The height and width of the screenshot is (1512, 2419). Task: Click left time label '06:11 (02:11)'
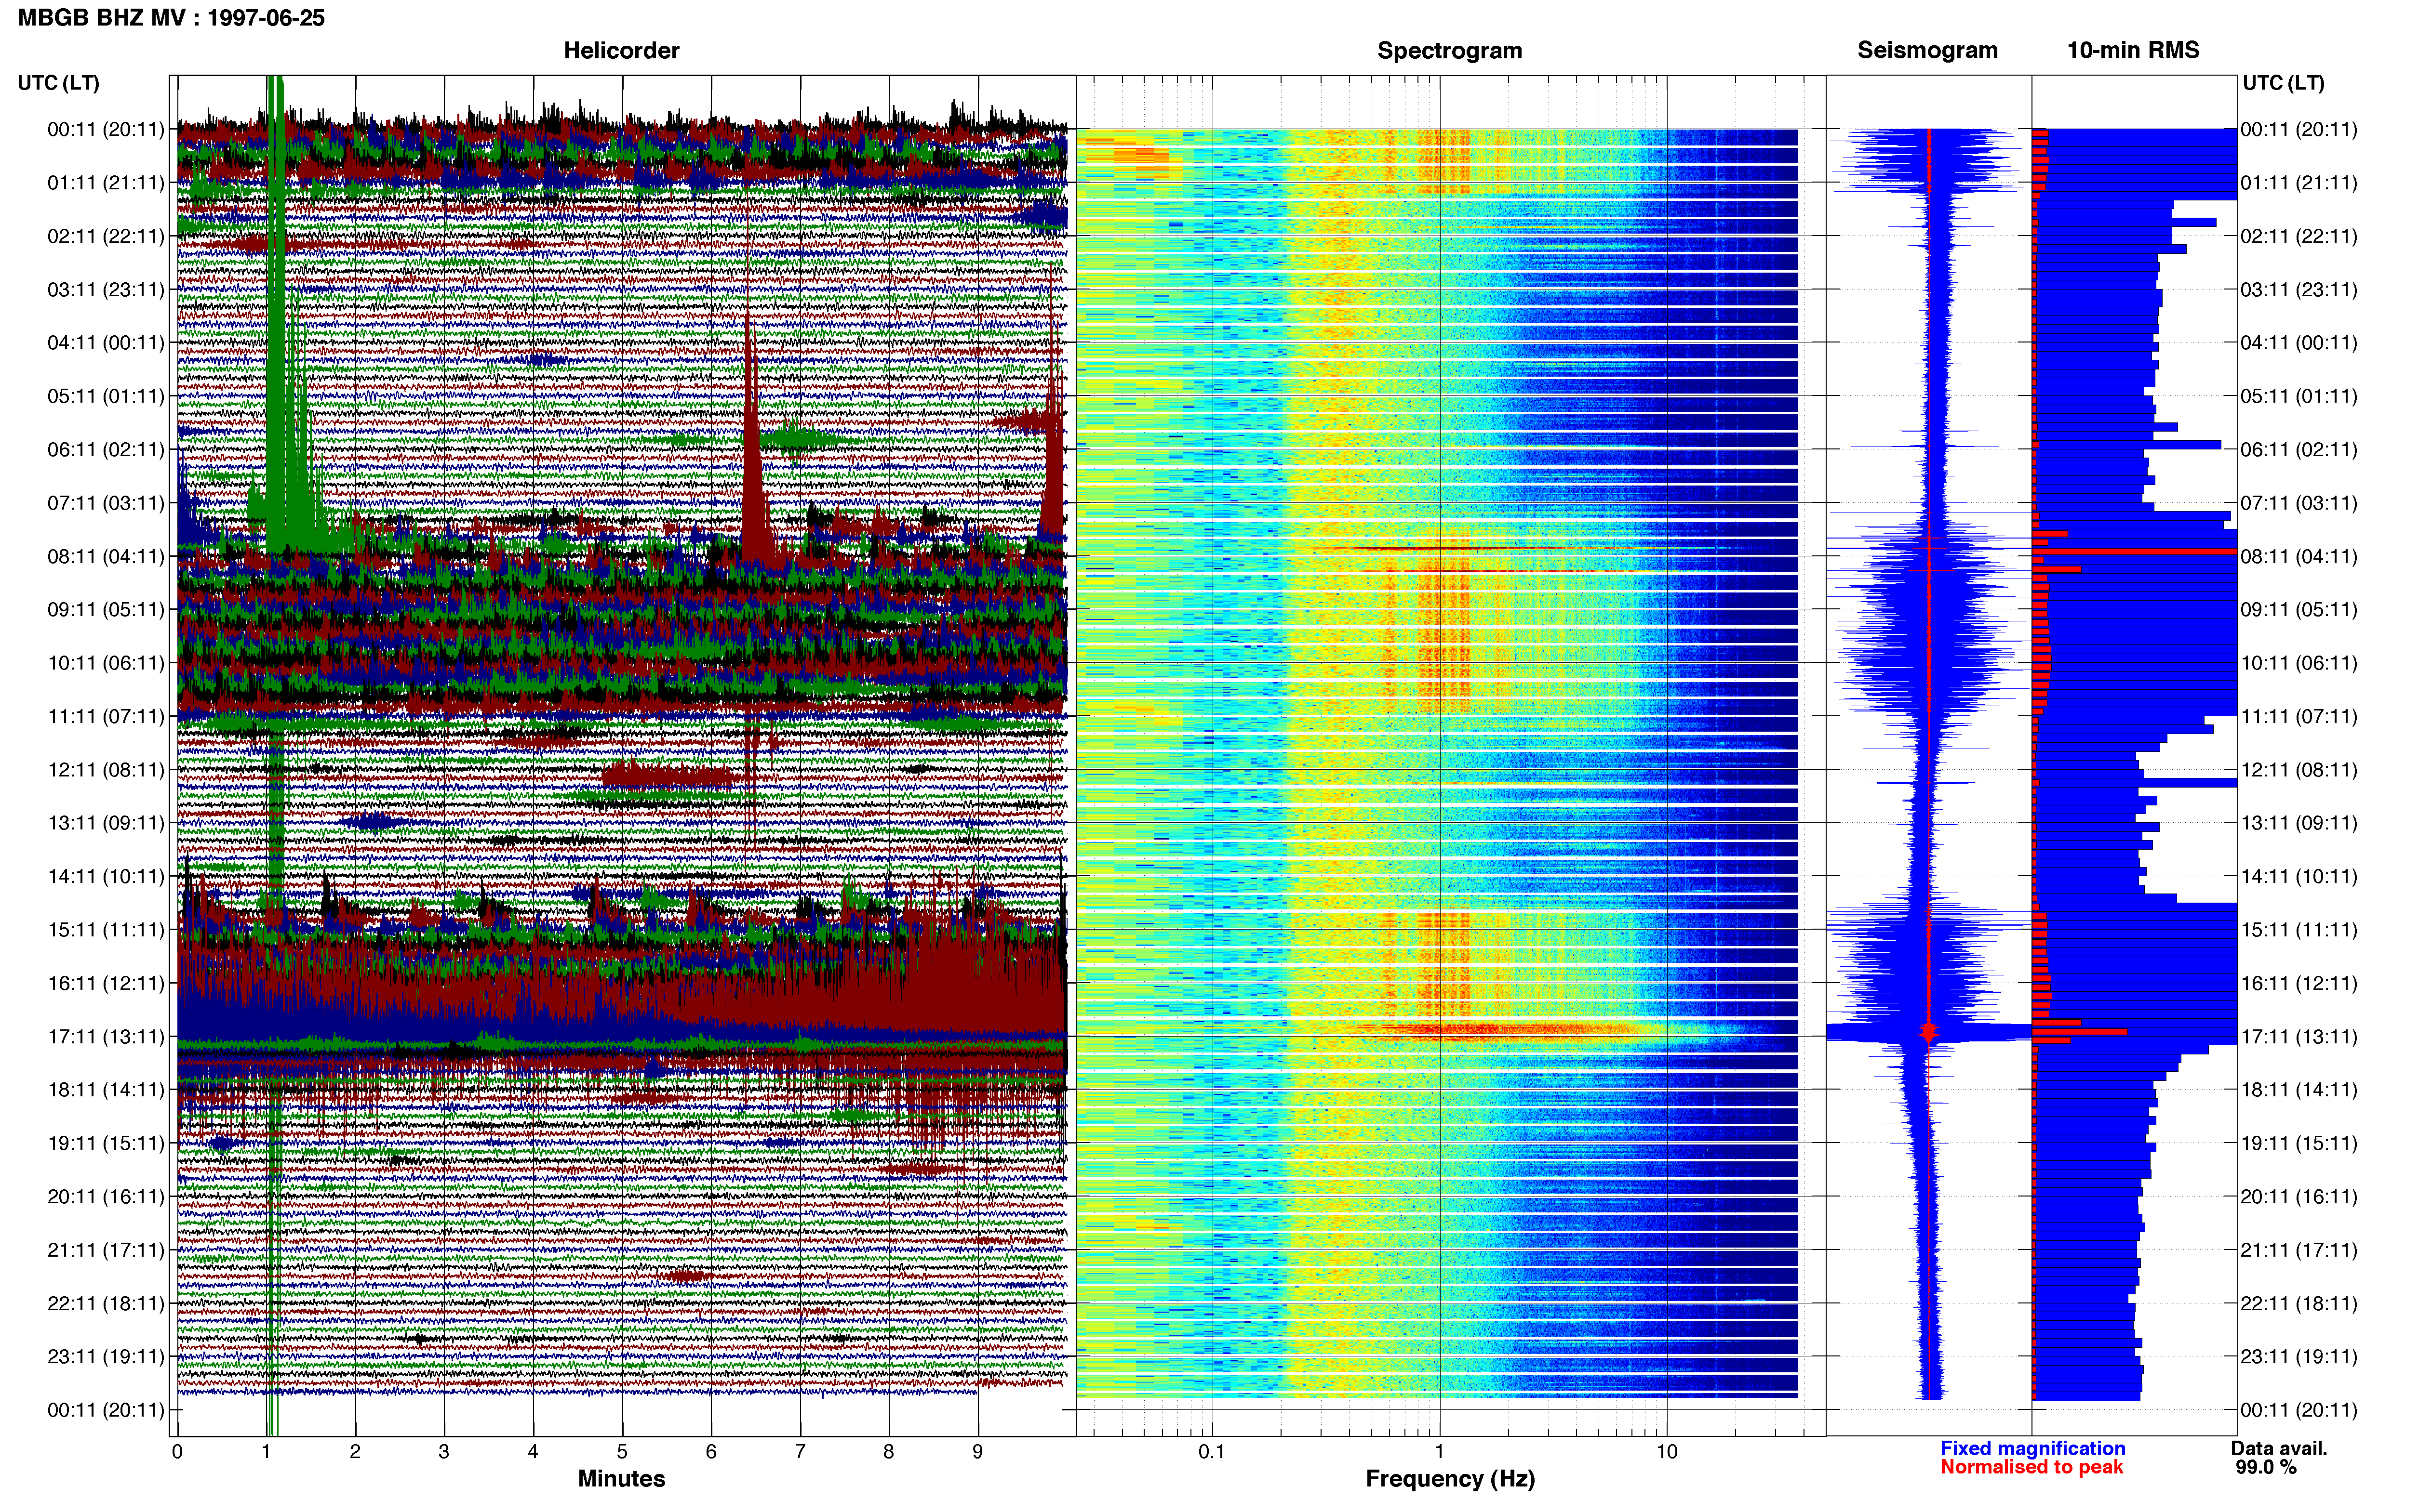tap(105, 450)
